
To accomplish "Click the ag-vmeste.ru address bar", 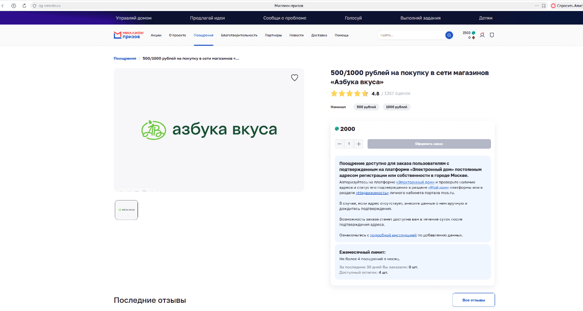I will click(49, 5).
